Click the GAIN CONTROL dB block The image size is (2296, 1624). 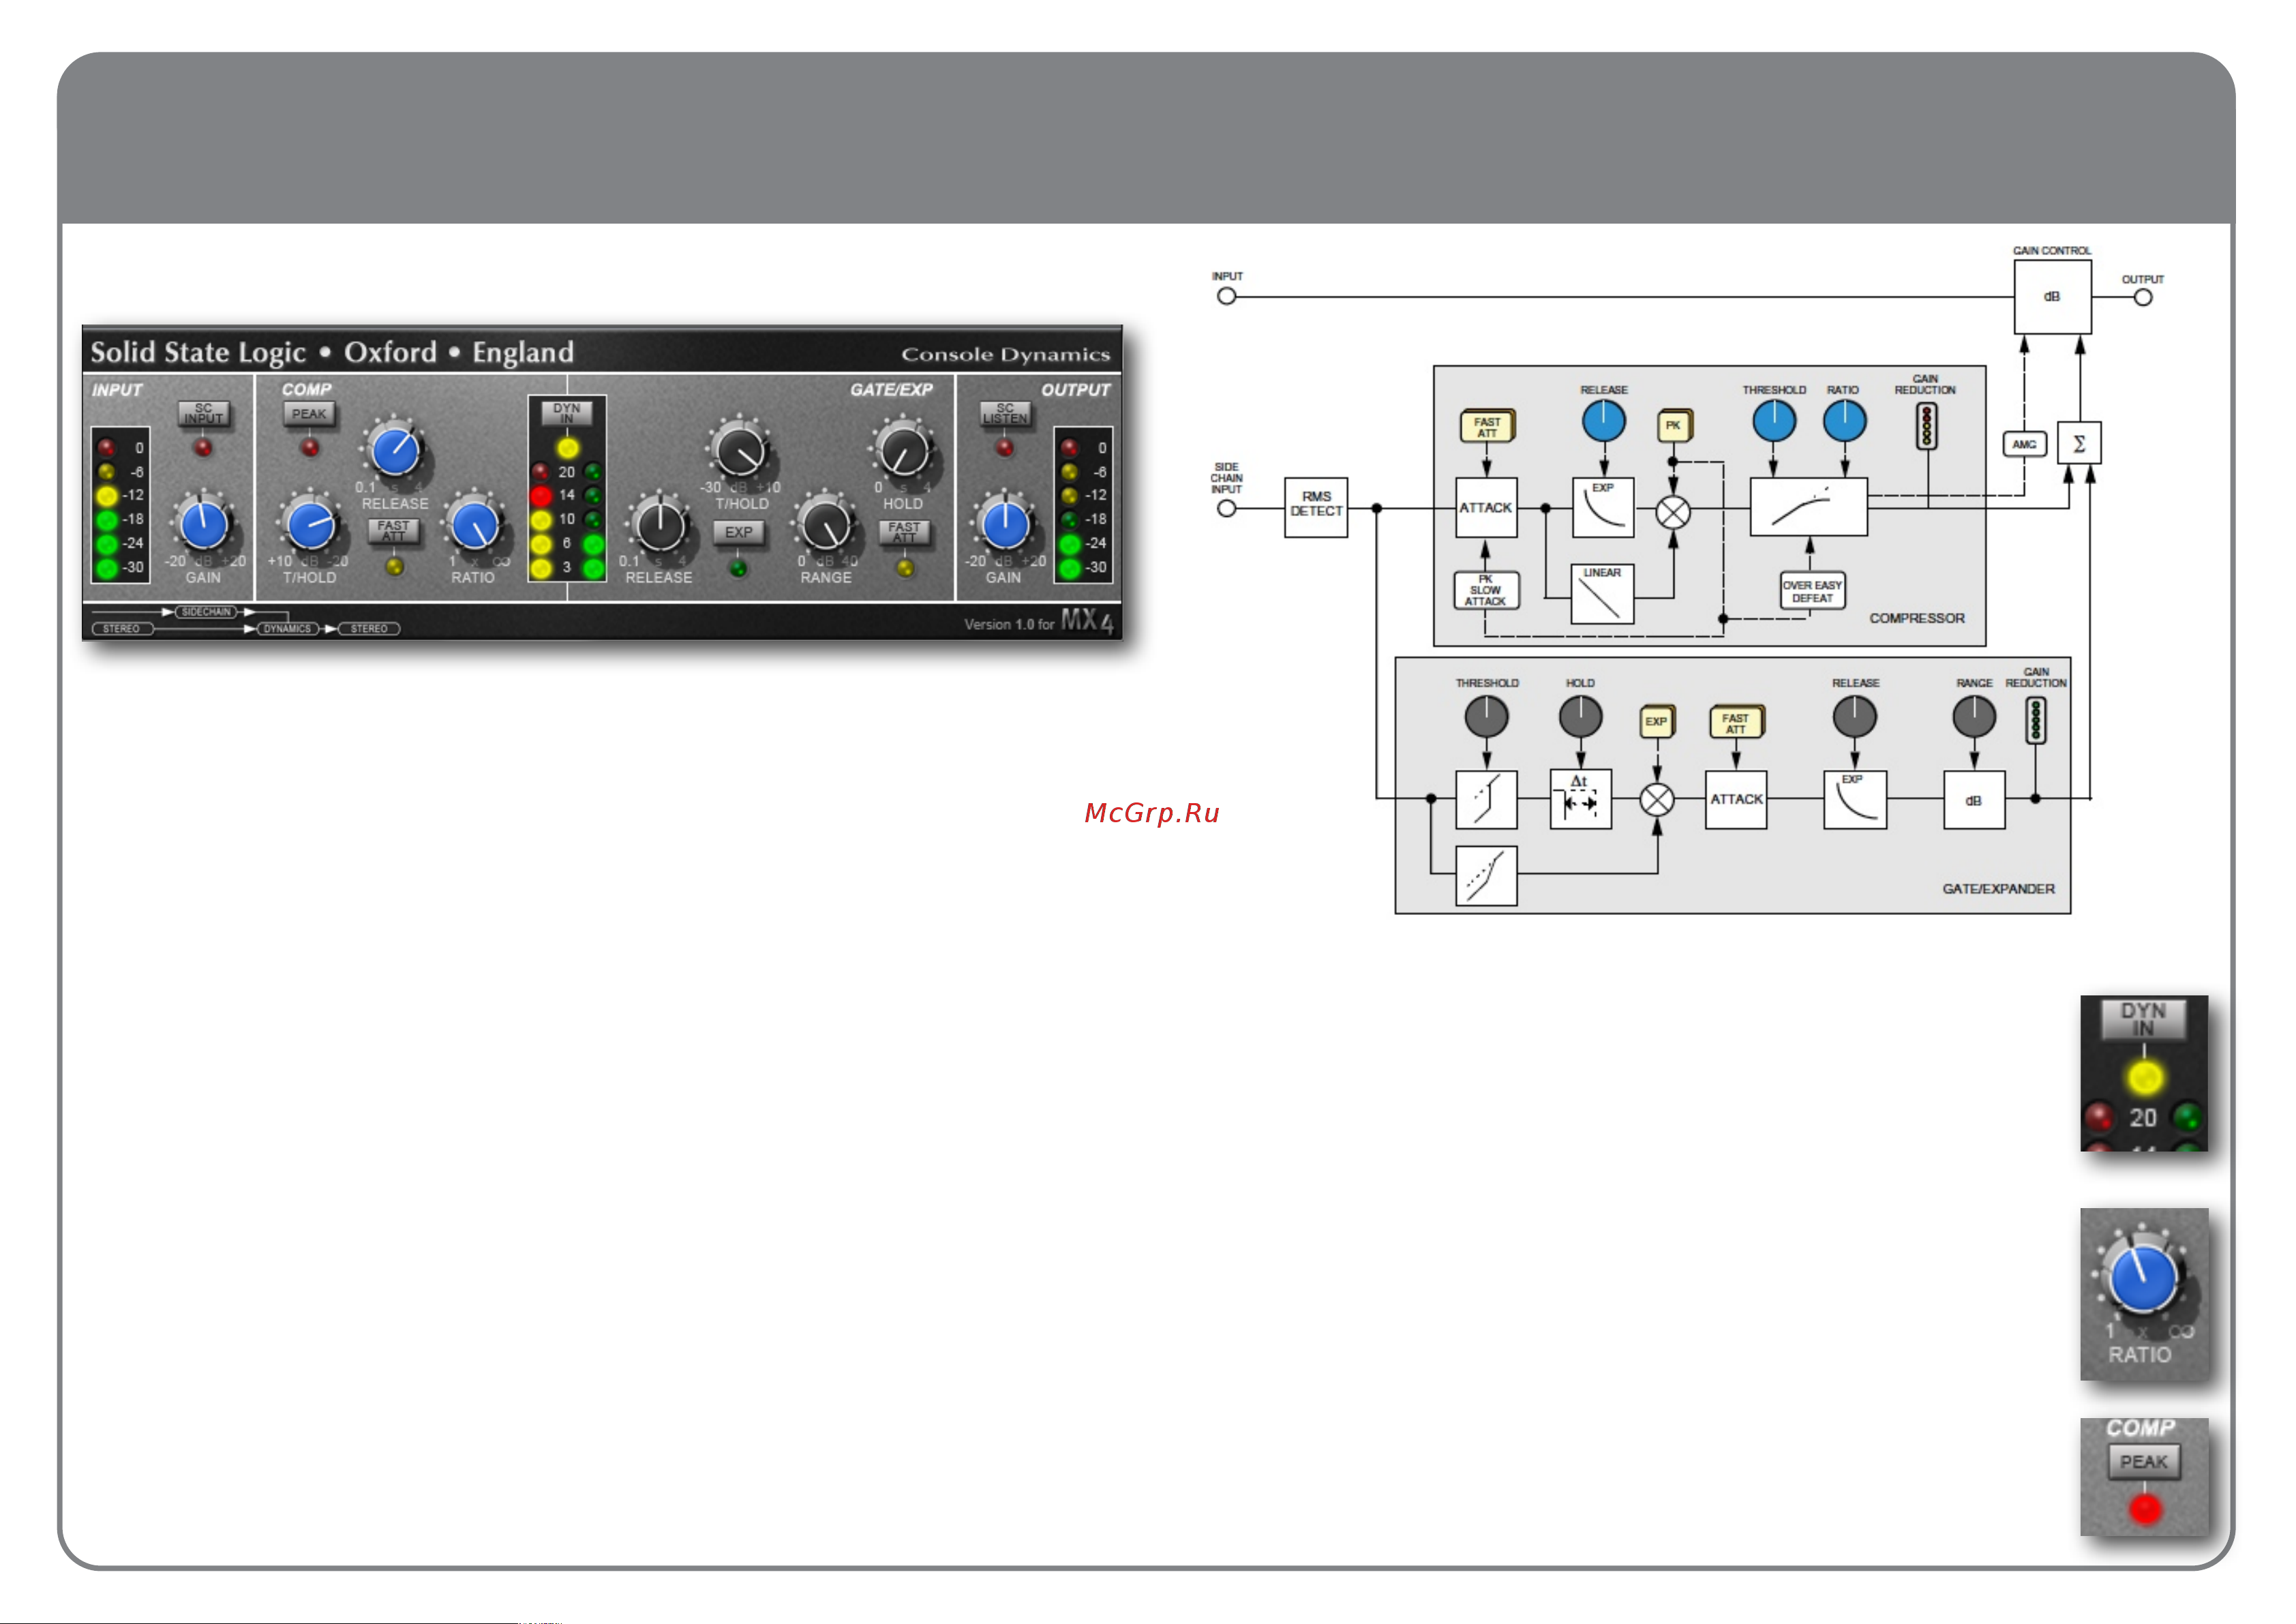click(x=2052, y=297)
